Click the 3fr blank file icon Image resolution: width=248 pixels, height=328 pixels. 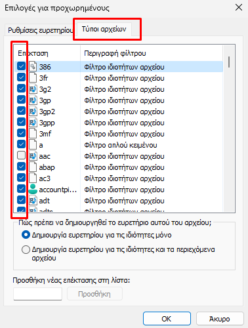click(33, 77)
